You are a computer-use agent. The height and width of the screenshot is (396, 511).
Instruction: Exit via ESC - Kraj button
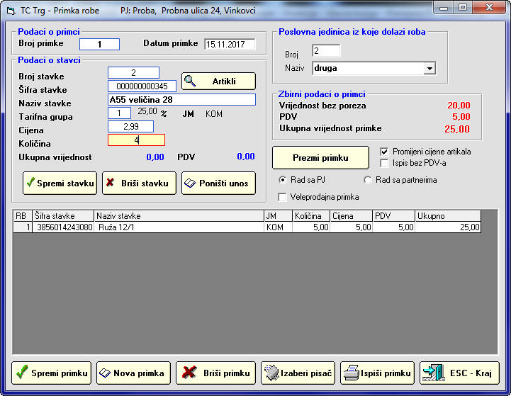[x=459, y=373]
